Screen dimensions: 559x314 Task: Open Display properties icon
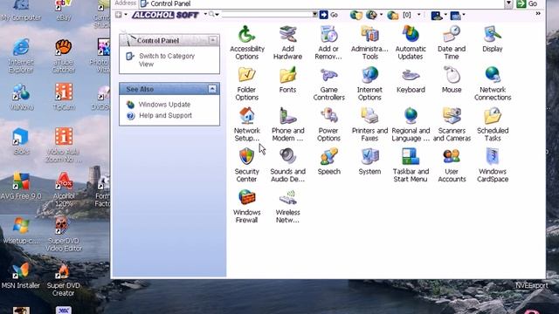tap(493, 39)
